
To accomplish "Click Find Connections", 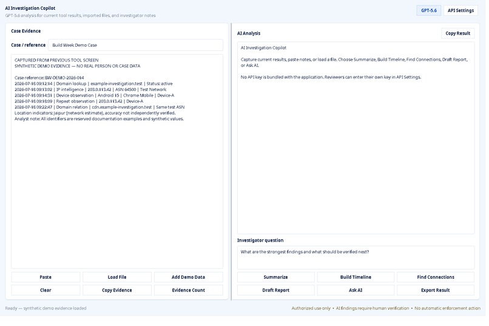I will (x=436, y=277).
